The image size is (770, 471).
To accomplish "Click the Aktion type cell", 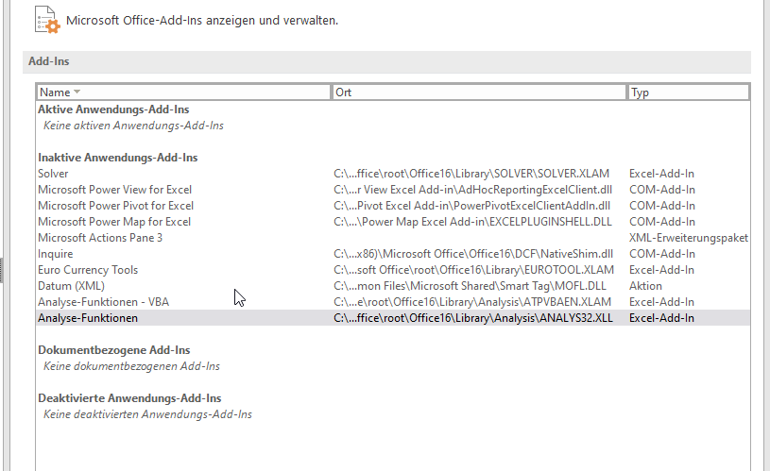I will (x=645, y=286).
